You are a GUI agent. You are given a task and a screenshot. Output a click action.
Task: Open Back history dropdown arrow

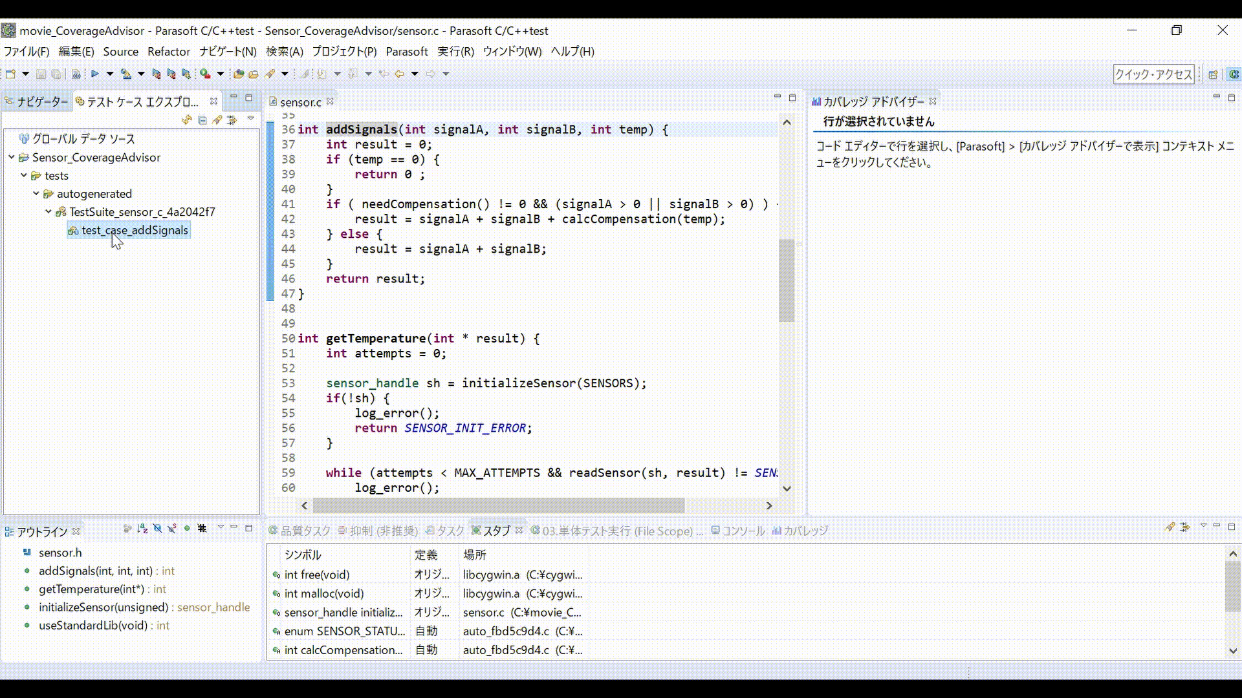tap(415, 74)
